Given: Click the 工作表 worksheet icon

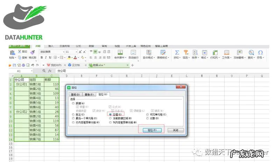Looking at the screenshot, I should 227,52.
